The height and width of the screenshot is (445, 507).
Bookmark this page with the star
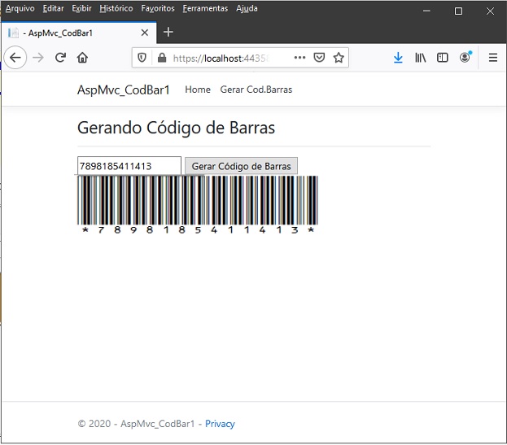point(339,58)
